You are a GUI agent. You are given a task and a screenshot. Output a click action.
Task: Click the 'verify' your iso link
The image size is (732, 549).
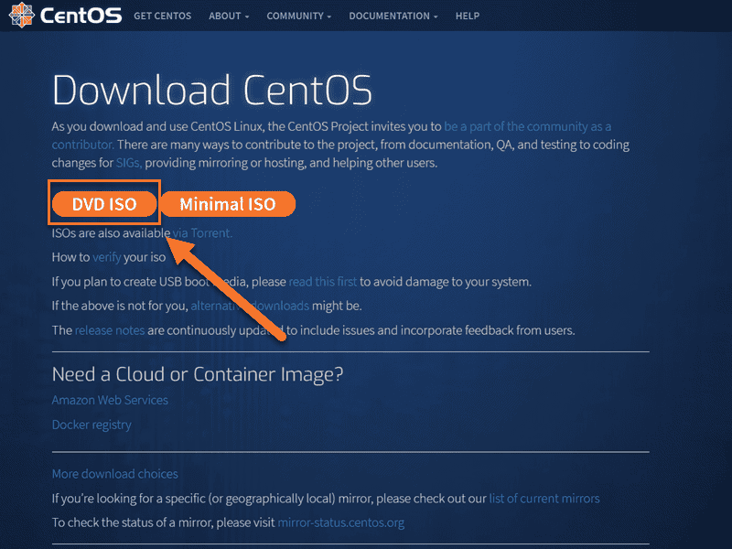pyautogui.click(x=106, y=257)
